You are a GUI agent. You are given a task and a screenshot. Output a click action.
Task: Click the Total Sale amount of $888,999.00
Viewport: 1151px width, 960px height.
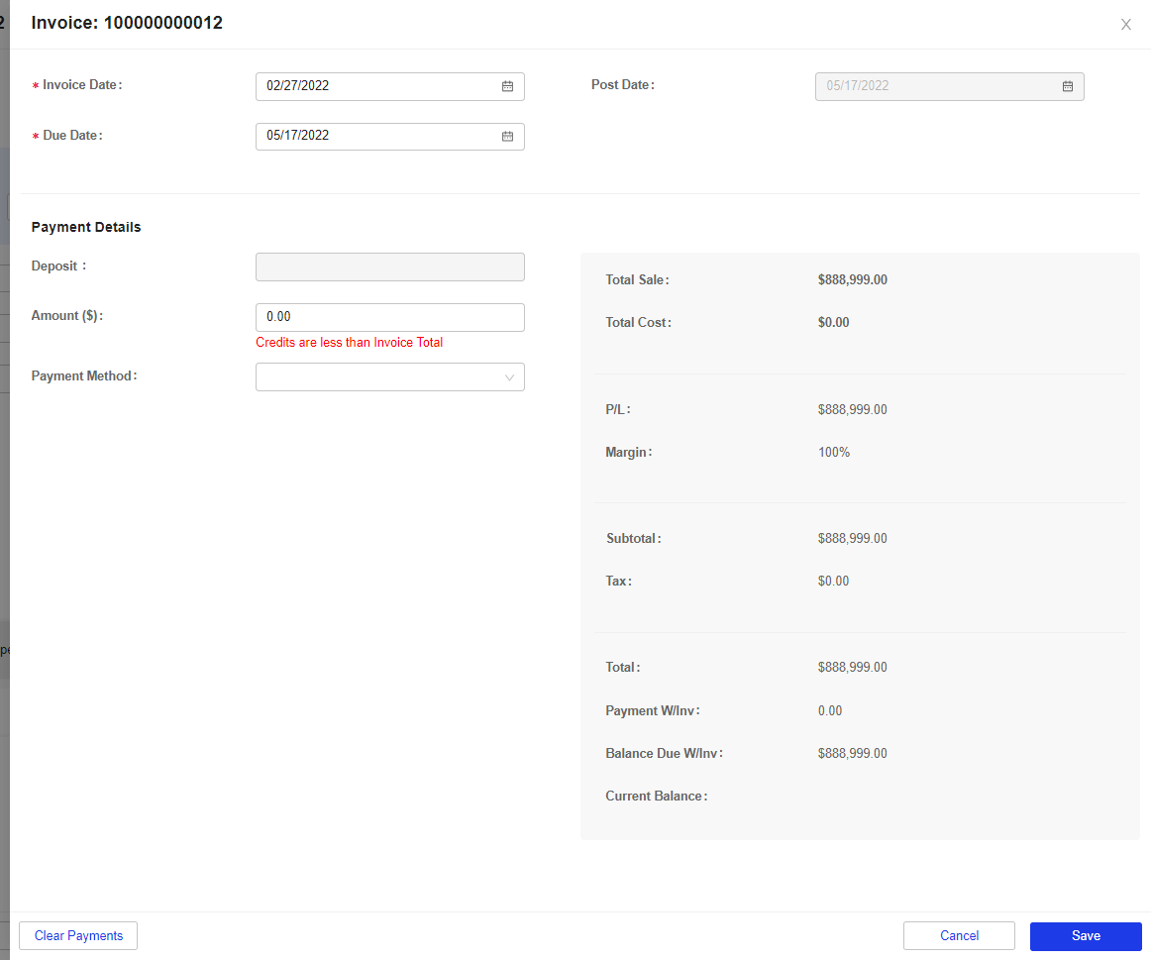tap(852, 279)
